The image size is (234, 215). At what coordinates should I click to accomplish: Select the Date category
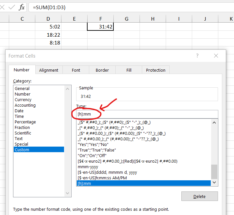click(x=39, y=111)
